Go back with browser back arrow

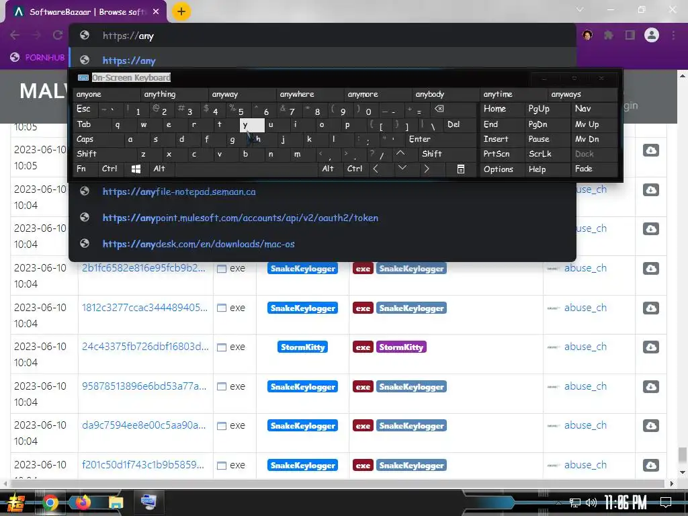(15, 35)
